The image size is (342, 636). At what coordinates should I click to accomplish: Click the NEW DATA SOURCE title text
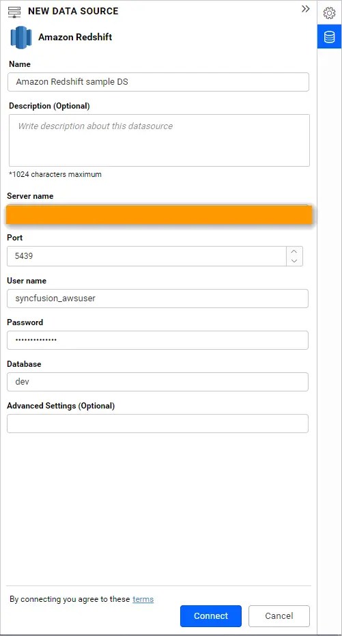[73, 12]
